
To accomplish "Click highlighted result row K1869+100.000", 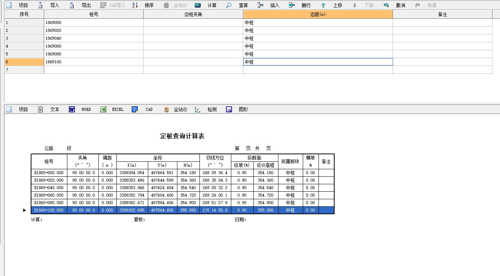I will (x=183, y=210).
